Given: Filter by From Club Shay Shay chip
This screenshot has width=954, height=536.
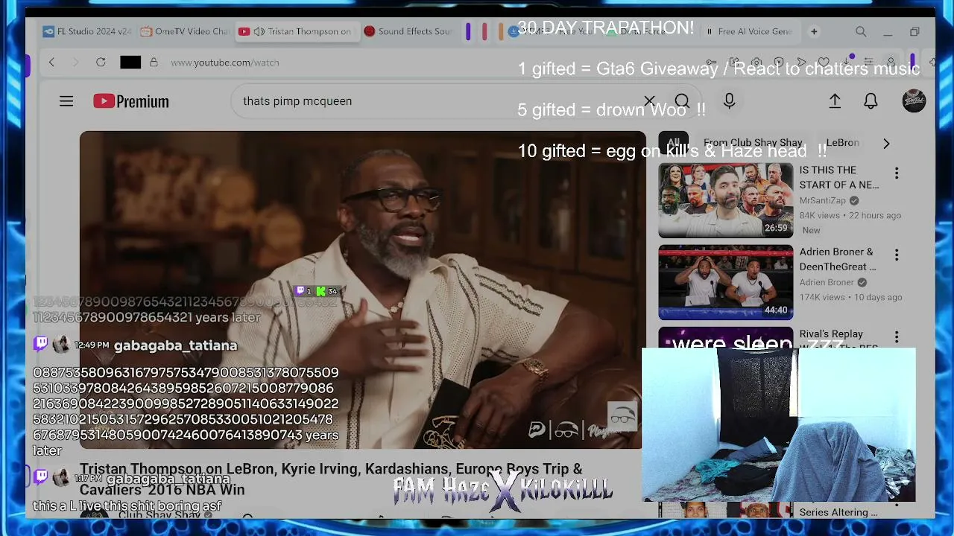Looking at the screenshot, I should (753, 143).
